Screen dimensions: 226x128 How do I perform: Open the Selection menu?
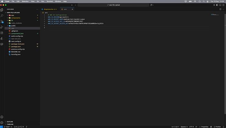point(25,1)
